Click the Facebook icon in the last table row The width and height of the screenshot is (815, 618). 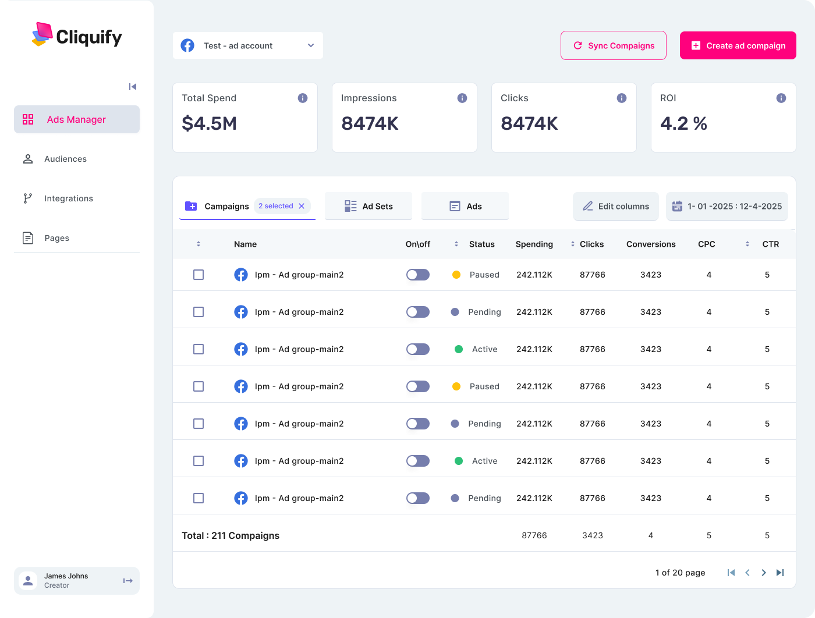[x=241, y=498]
